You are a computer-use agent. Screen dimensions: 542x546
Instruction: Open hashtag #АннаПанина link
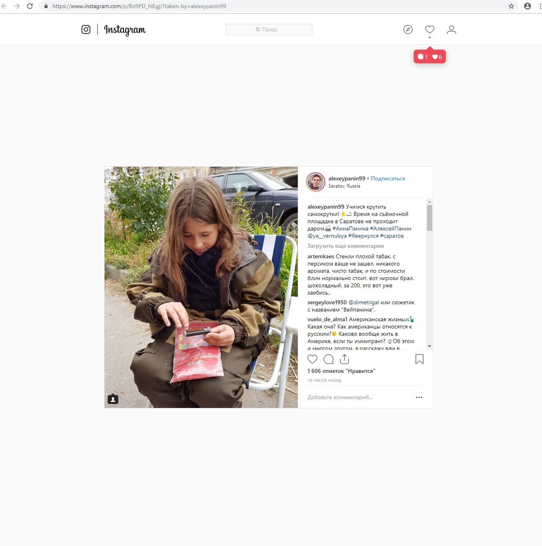[350, 228]
